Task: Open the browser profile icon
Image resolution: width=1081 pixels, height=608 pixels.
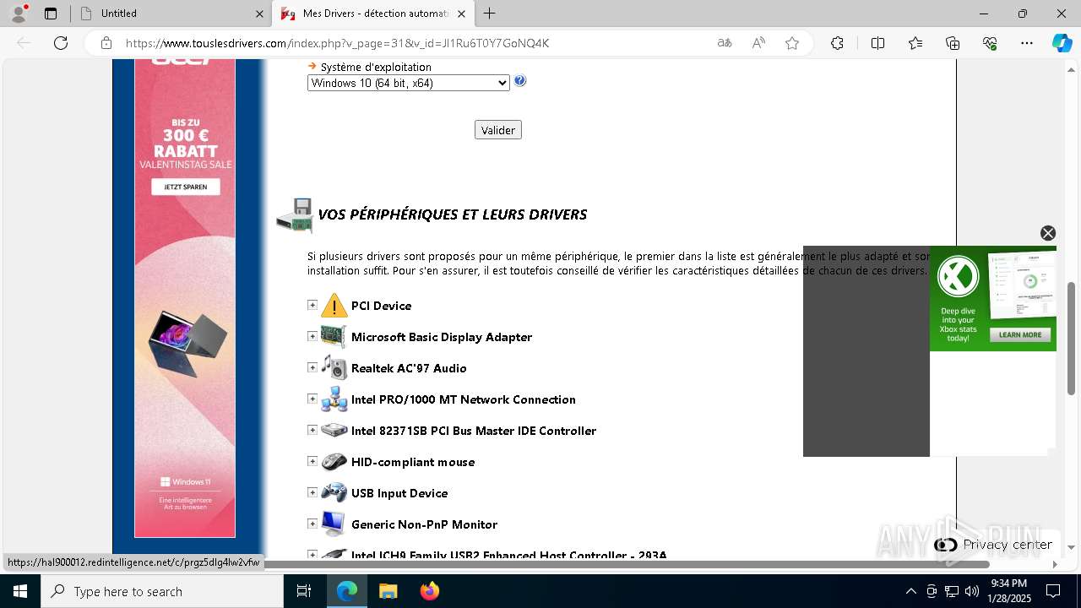Action: 19,14
